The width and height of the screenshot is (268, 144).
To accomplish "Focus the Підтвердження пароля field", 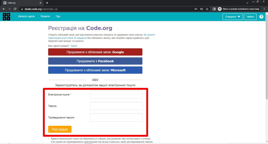I will point(116,117).
